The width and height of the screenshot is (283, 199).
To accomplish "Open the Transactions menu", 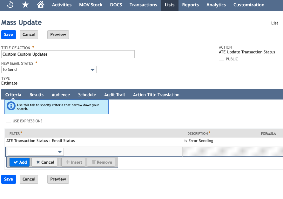I will [143, 5].
